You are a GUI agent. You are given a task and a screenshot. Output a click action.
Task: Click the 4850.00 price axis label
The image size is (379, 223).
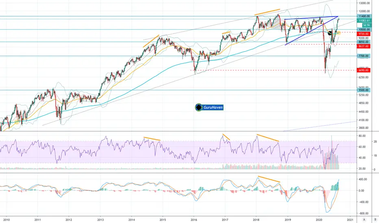[364, 103]
